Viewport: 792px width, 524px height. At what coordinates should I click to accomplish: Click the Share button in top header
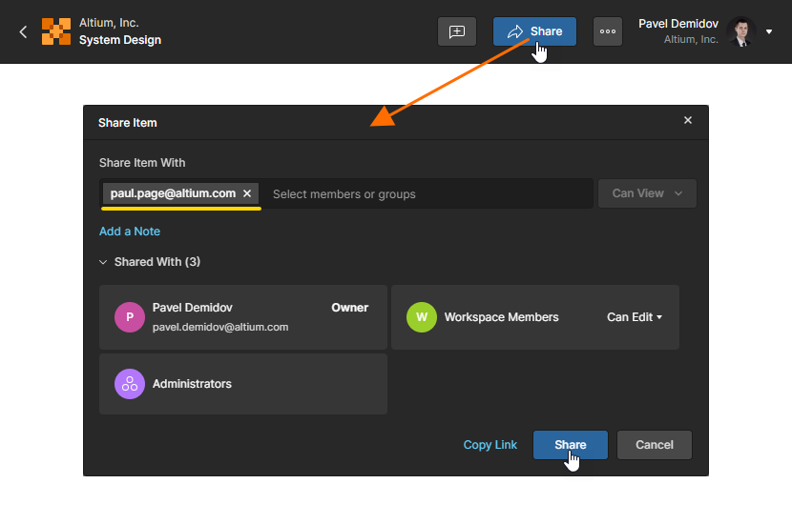click(534, 31)
